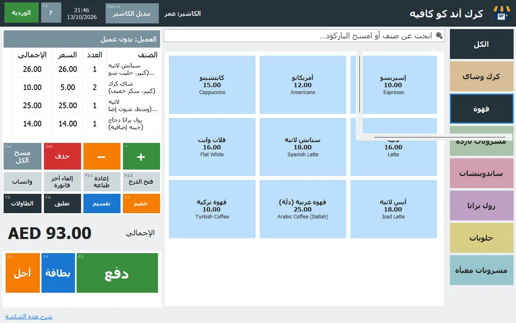Select the شاي كرك order line
This screenshot has height=323, width=516.
click(x=85, y=87)
